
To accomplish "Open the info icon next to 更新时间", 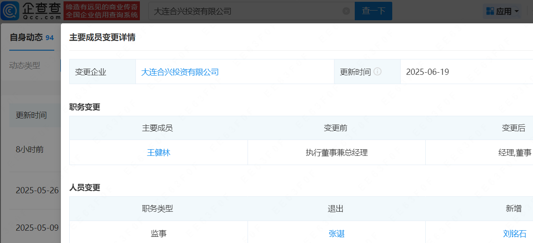I will tap(377, 71).
